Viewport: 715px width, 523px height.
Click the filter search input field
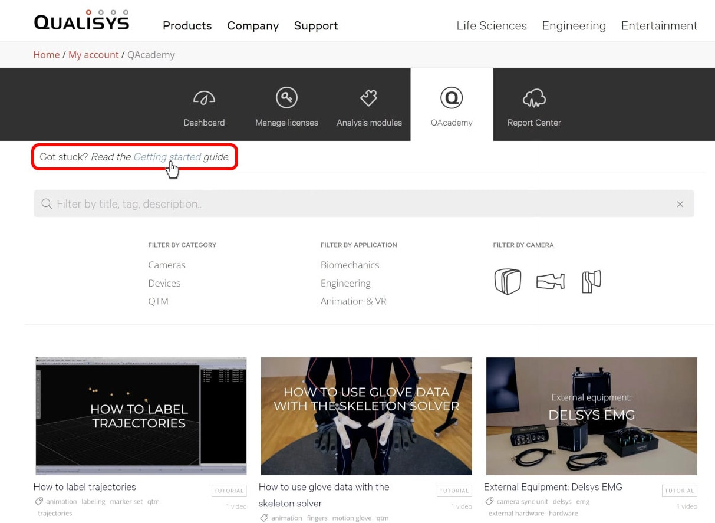point(354,204)
